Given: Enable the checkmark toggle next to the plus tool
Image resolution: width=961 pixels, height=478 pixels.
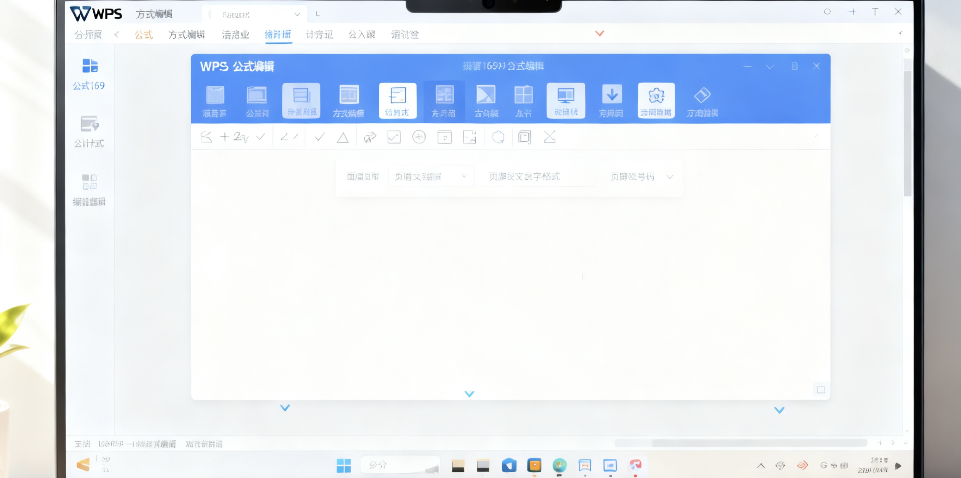Looking at the screenshot, I should point(260,137).
